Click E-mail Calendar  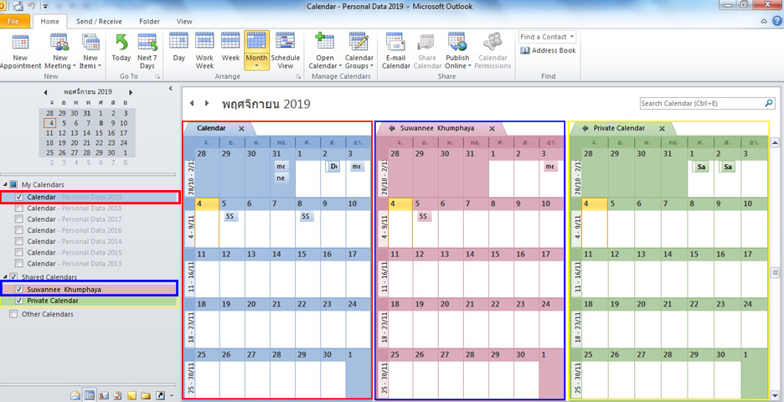(x=395, y=50)
